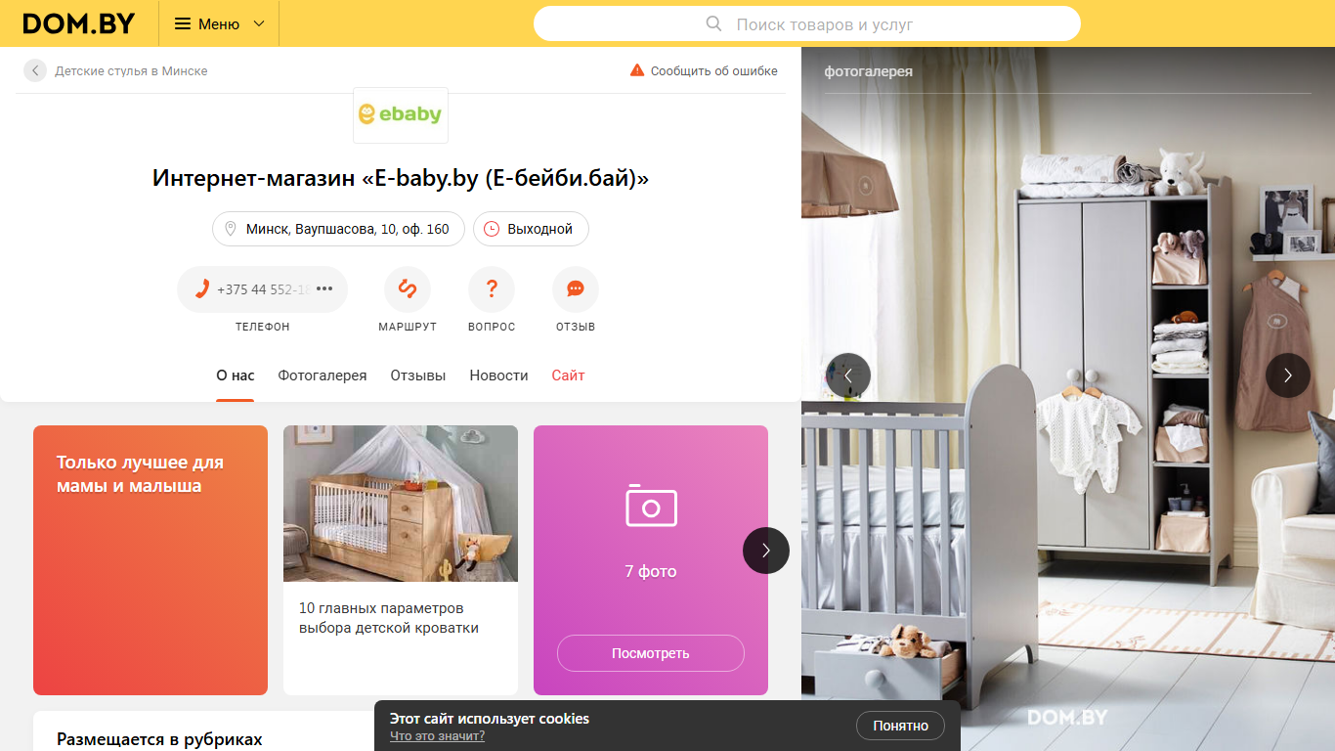Show the next gallery photo with the right arrow
This screenshot has width=1335, height=751.
(1288, 375)
